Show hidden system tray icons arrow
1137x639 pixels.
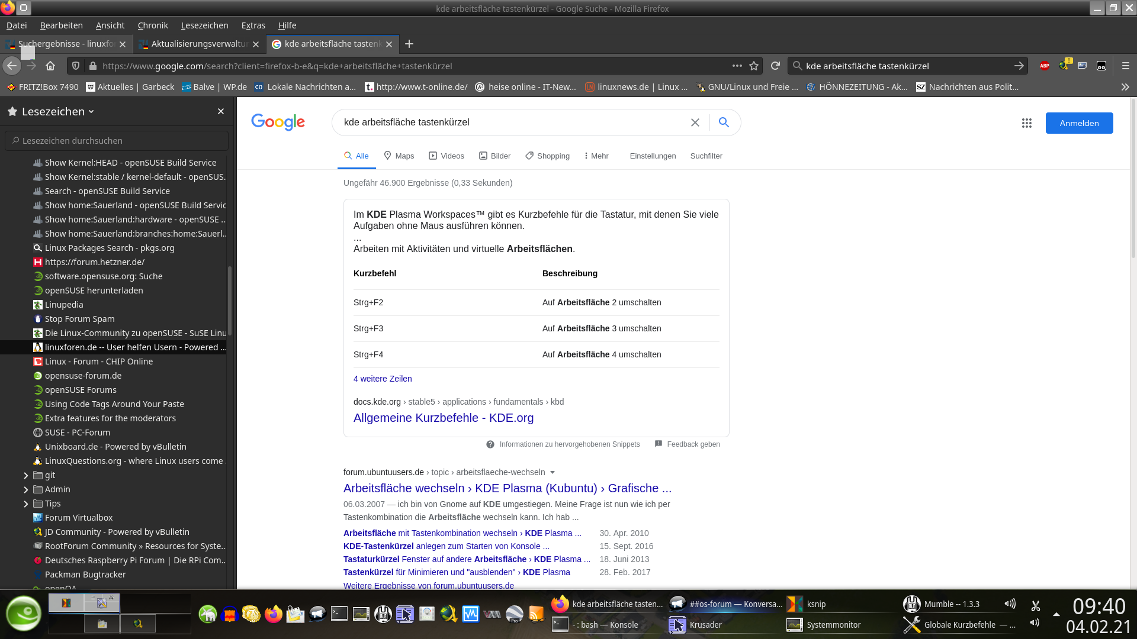click(1056, 614)
